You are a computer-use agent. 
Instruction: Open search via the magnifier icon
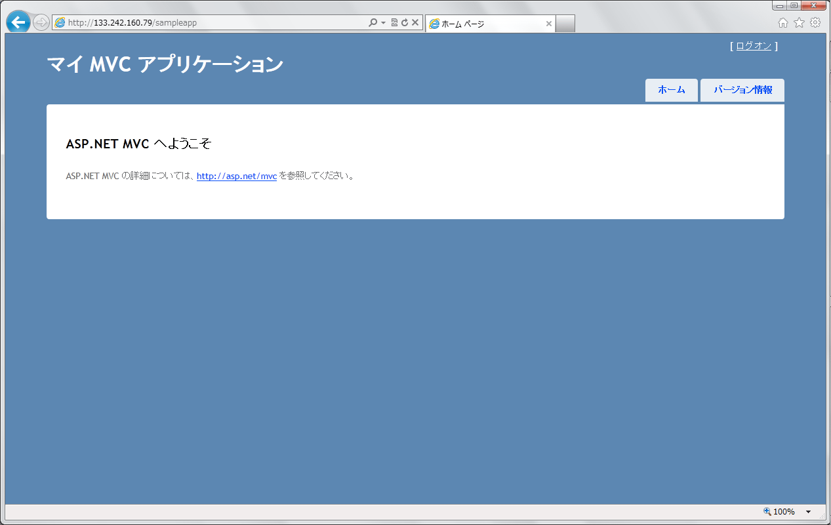pyautogui.click(x=373, y=22)
